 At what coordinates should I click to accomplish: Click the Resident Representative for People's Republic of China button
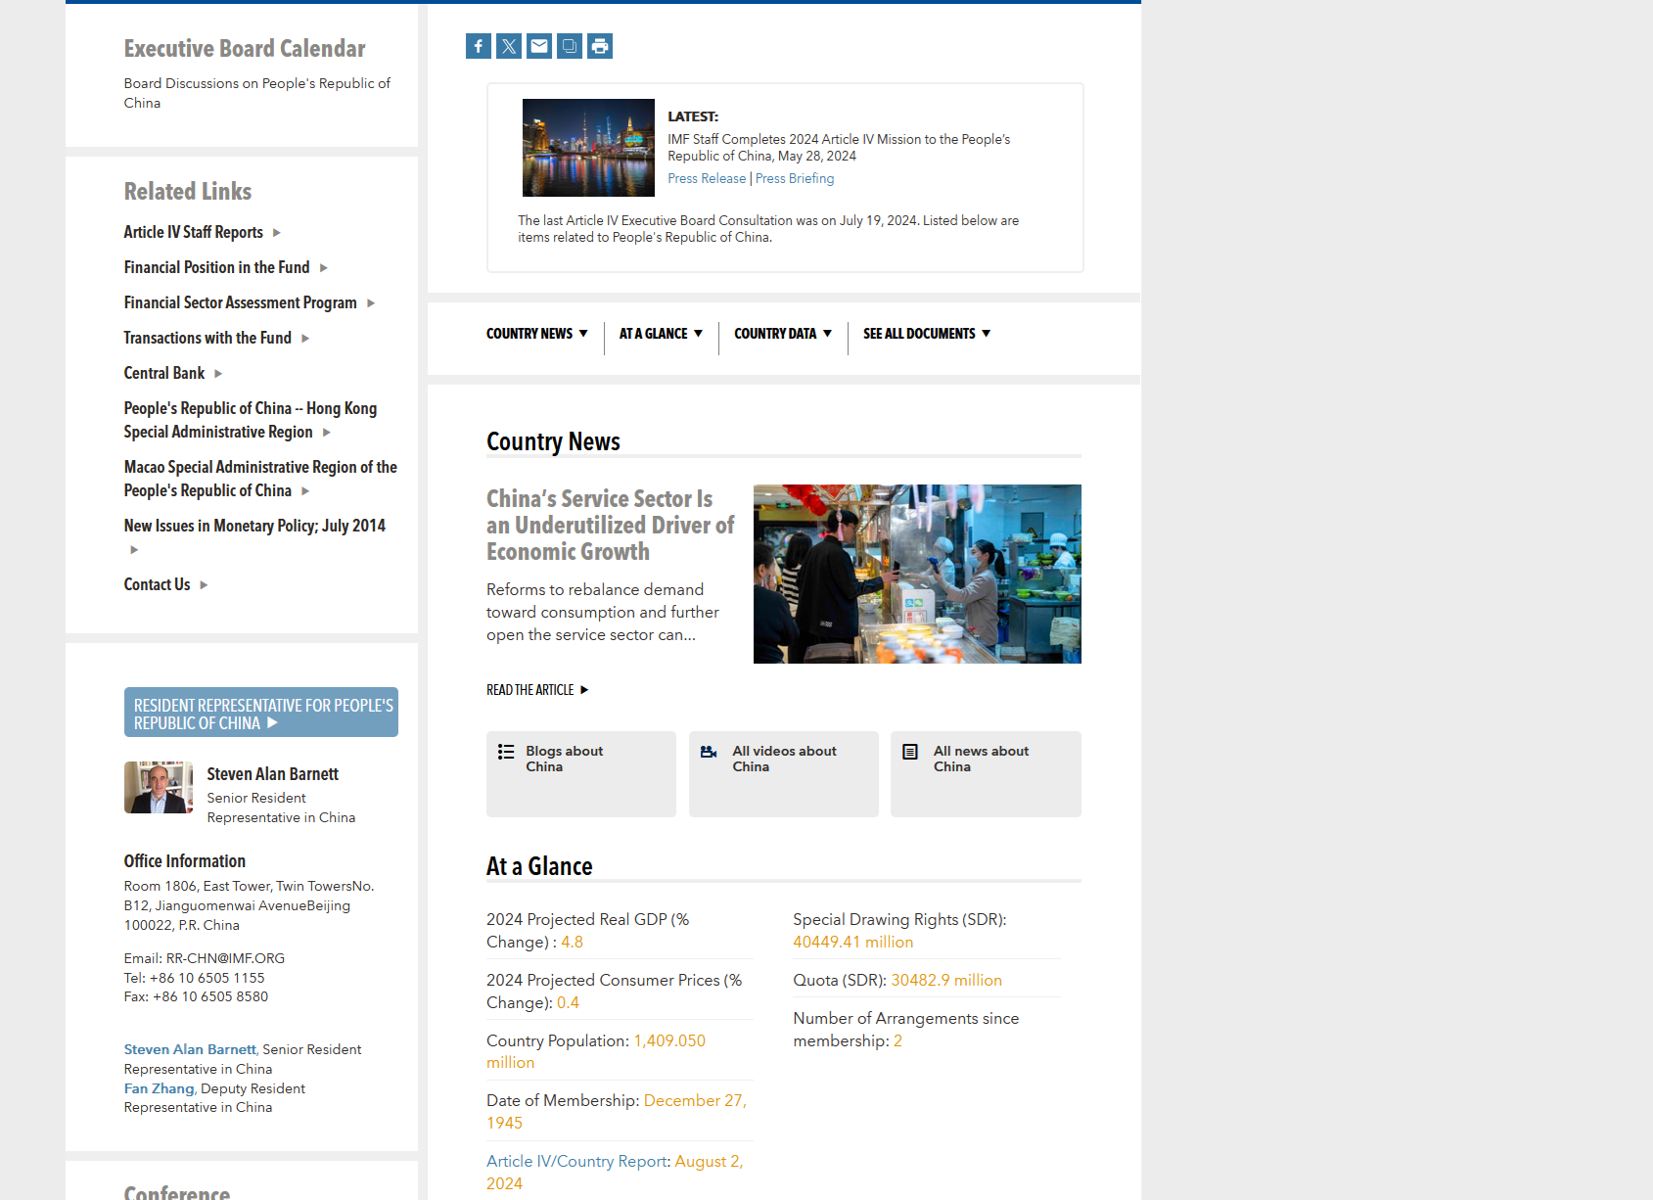tap(261, 713)
